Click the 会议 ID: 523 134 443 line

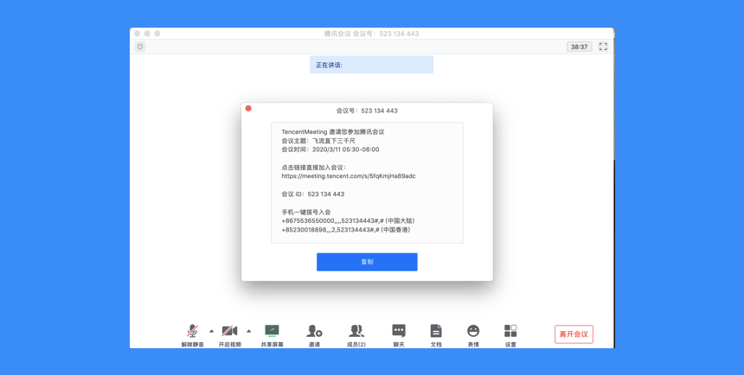click(312, 194)
